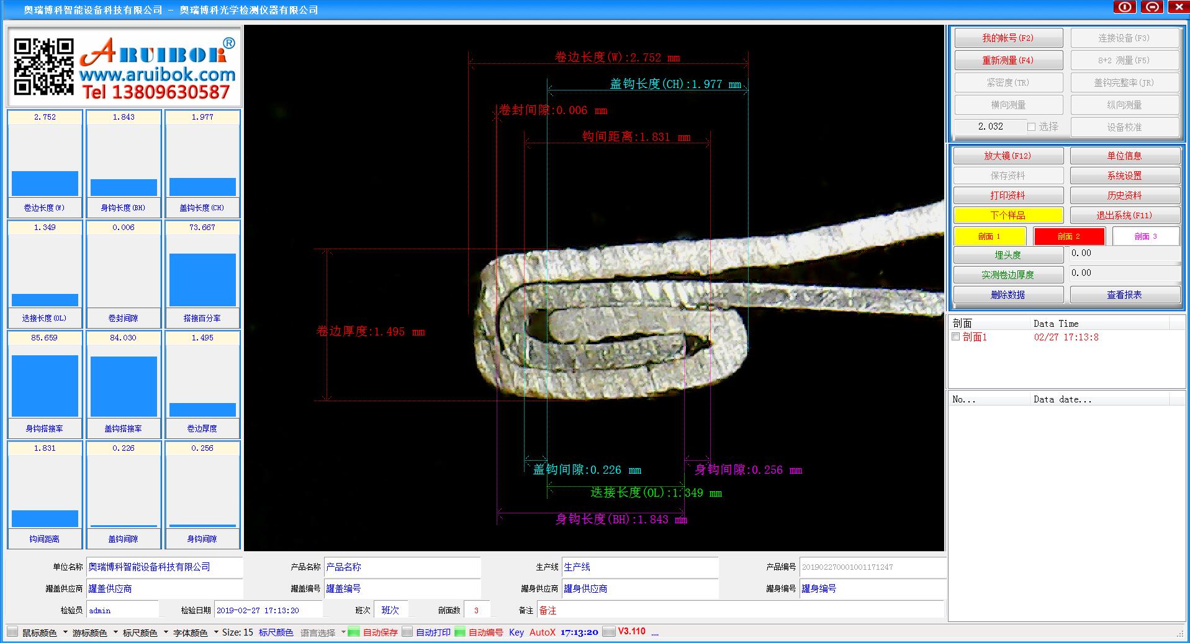This screenshot has height=643, width=1190.
Task: Click into the 备注 remarks field
Action: 739,610
